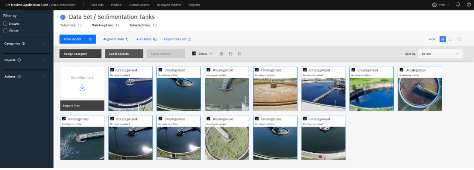Click the Assign category button
This screenshot has height=170, width=474.
81,54
